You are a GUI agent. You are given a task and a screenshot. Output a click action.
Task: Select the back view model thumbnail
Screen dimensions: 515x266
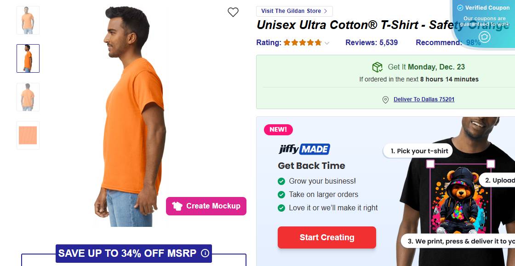coord(28,97)
